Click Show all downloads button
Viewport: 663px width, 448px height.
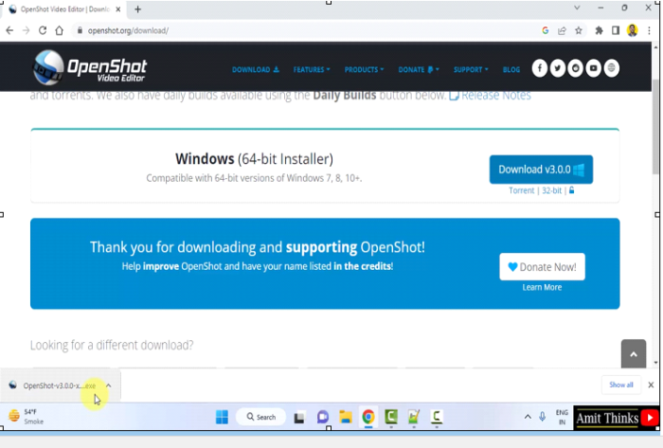click(x=621, y=385)
